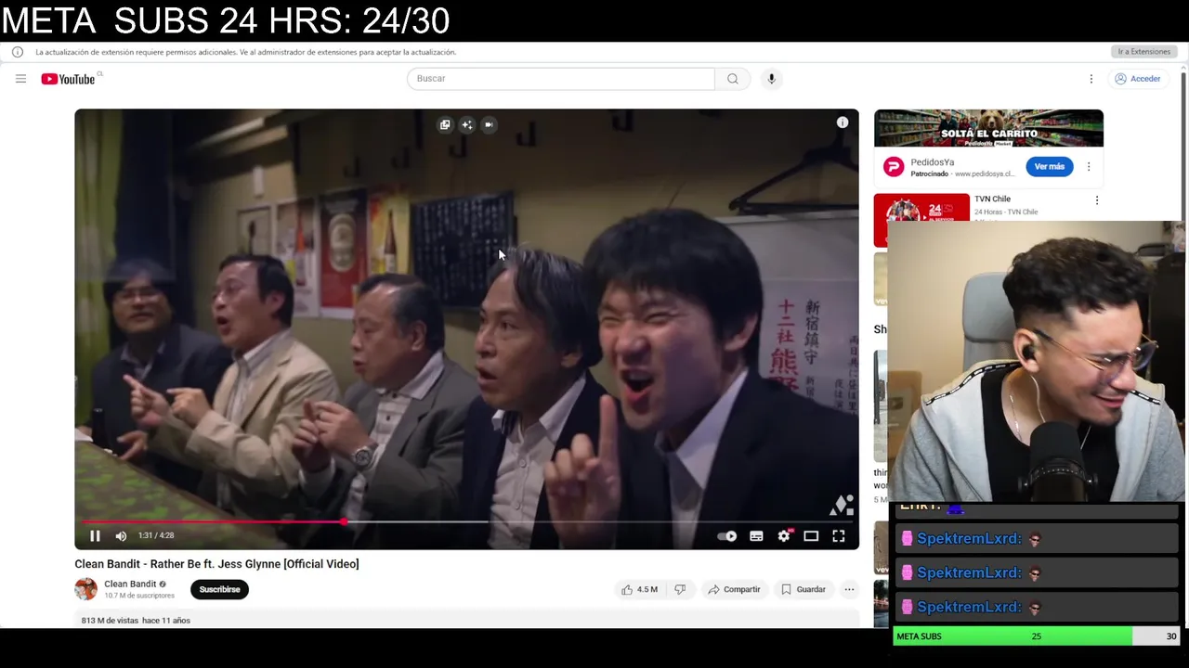Click the Compartir share button
1189x668 pixels.
click(734, 589)
